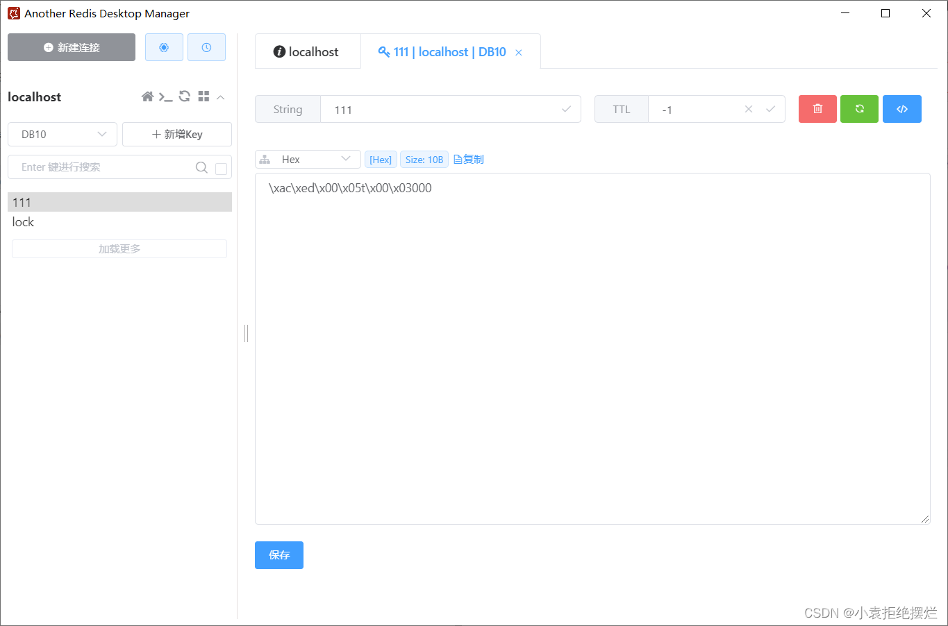This screenshot has height=626, width=948.
Task: Click the 新增Key button
Action: [177, 134]
